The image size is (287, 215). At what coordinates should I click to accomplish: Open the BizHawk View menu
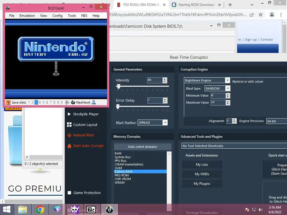[43, 16]
